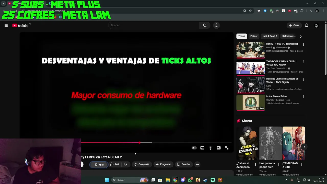Select the Patasr filter chip
Image resolution: width=327 pixels, height=184 pixels.
[x=254, y=36]
